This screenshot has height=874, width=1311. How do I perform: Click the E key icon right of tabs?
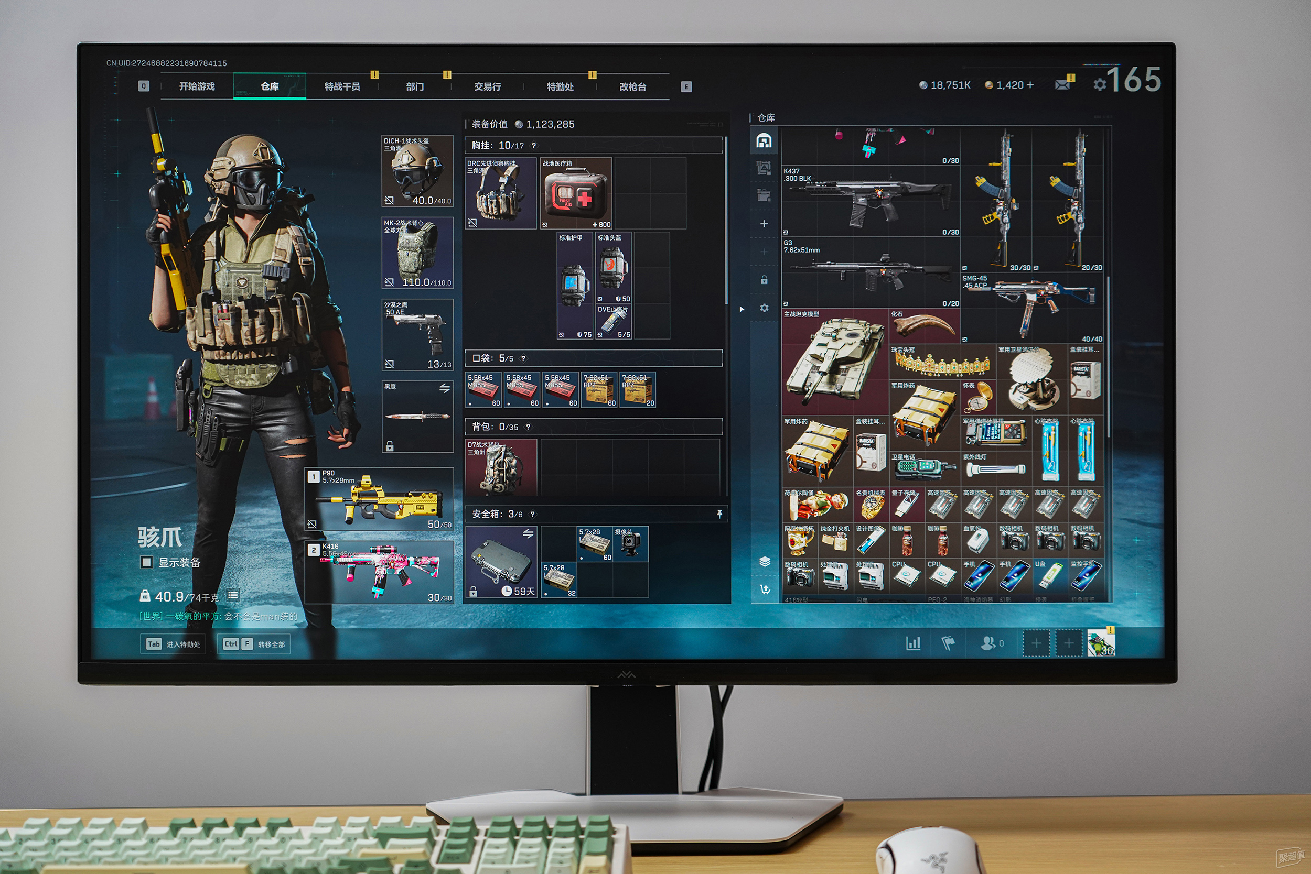686,86
